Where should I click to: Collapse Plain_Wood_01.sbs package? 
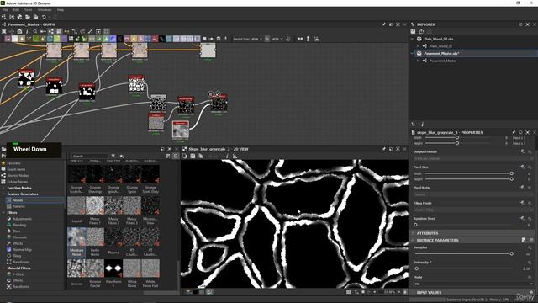tap(413, 39)
